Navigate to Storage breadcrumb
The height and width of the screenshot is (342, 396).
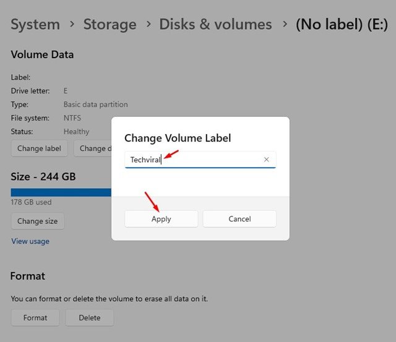coord(110,25)
